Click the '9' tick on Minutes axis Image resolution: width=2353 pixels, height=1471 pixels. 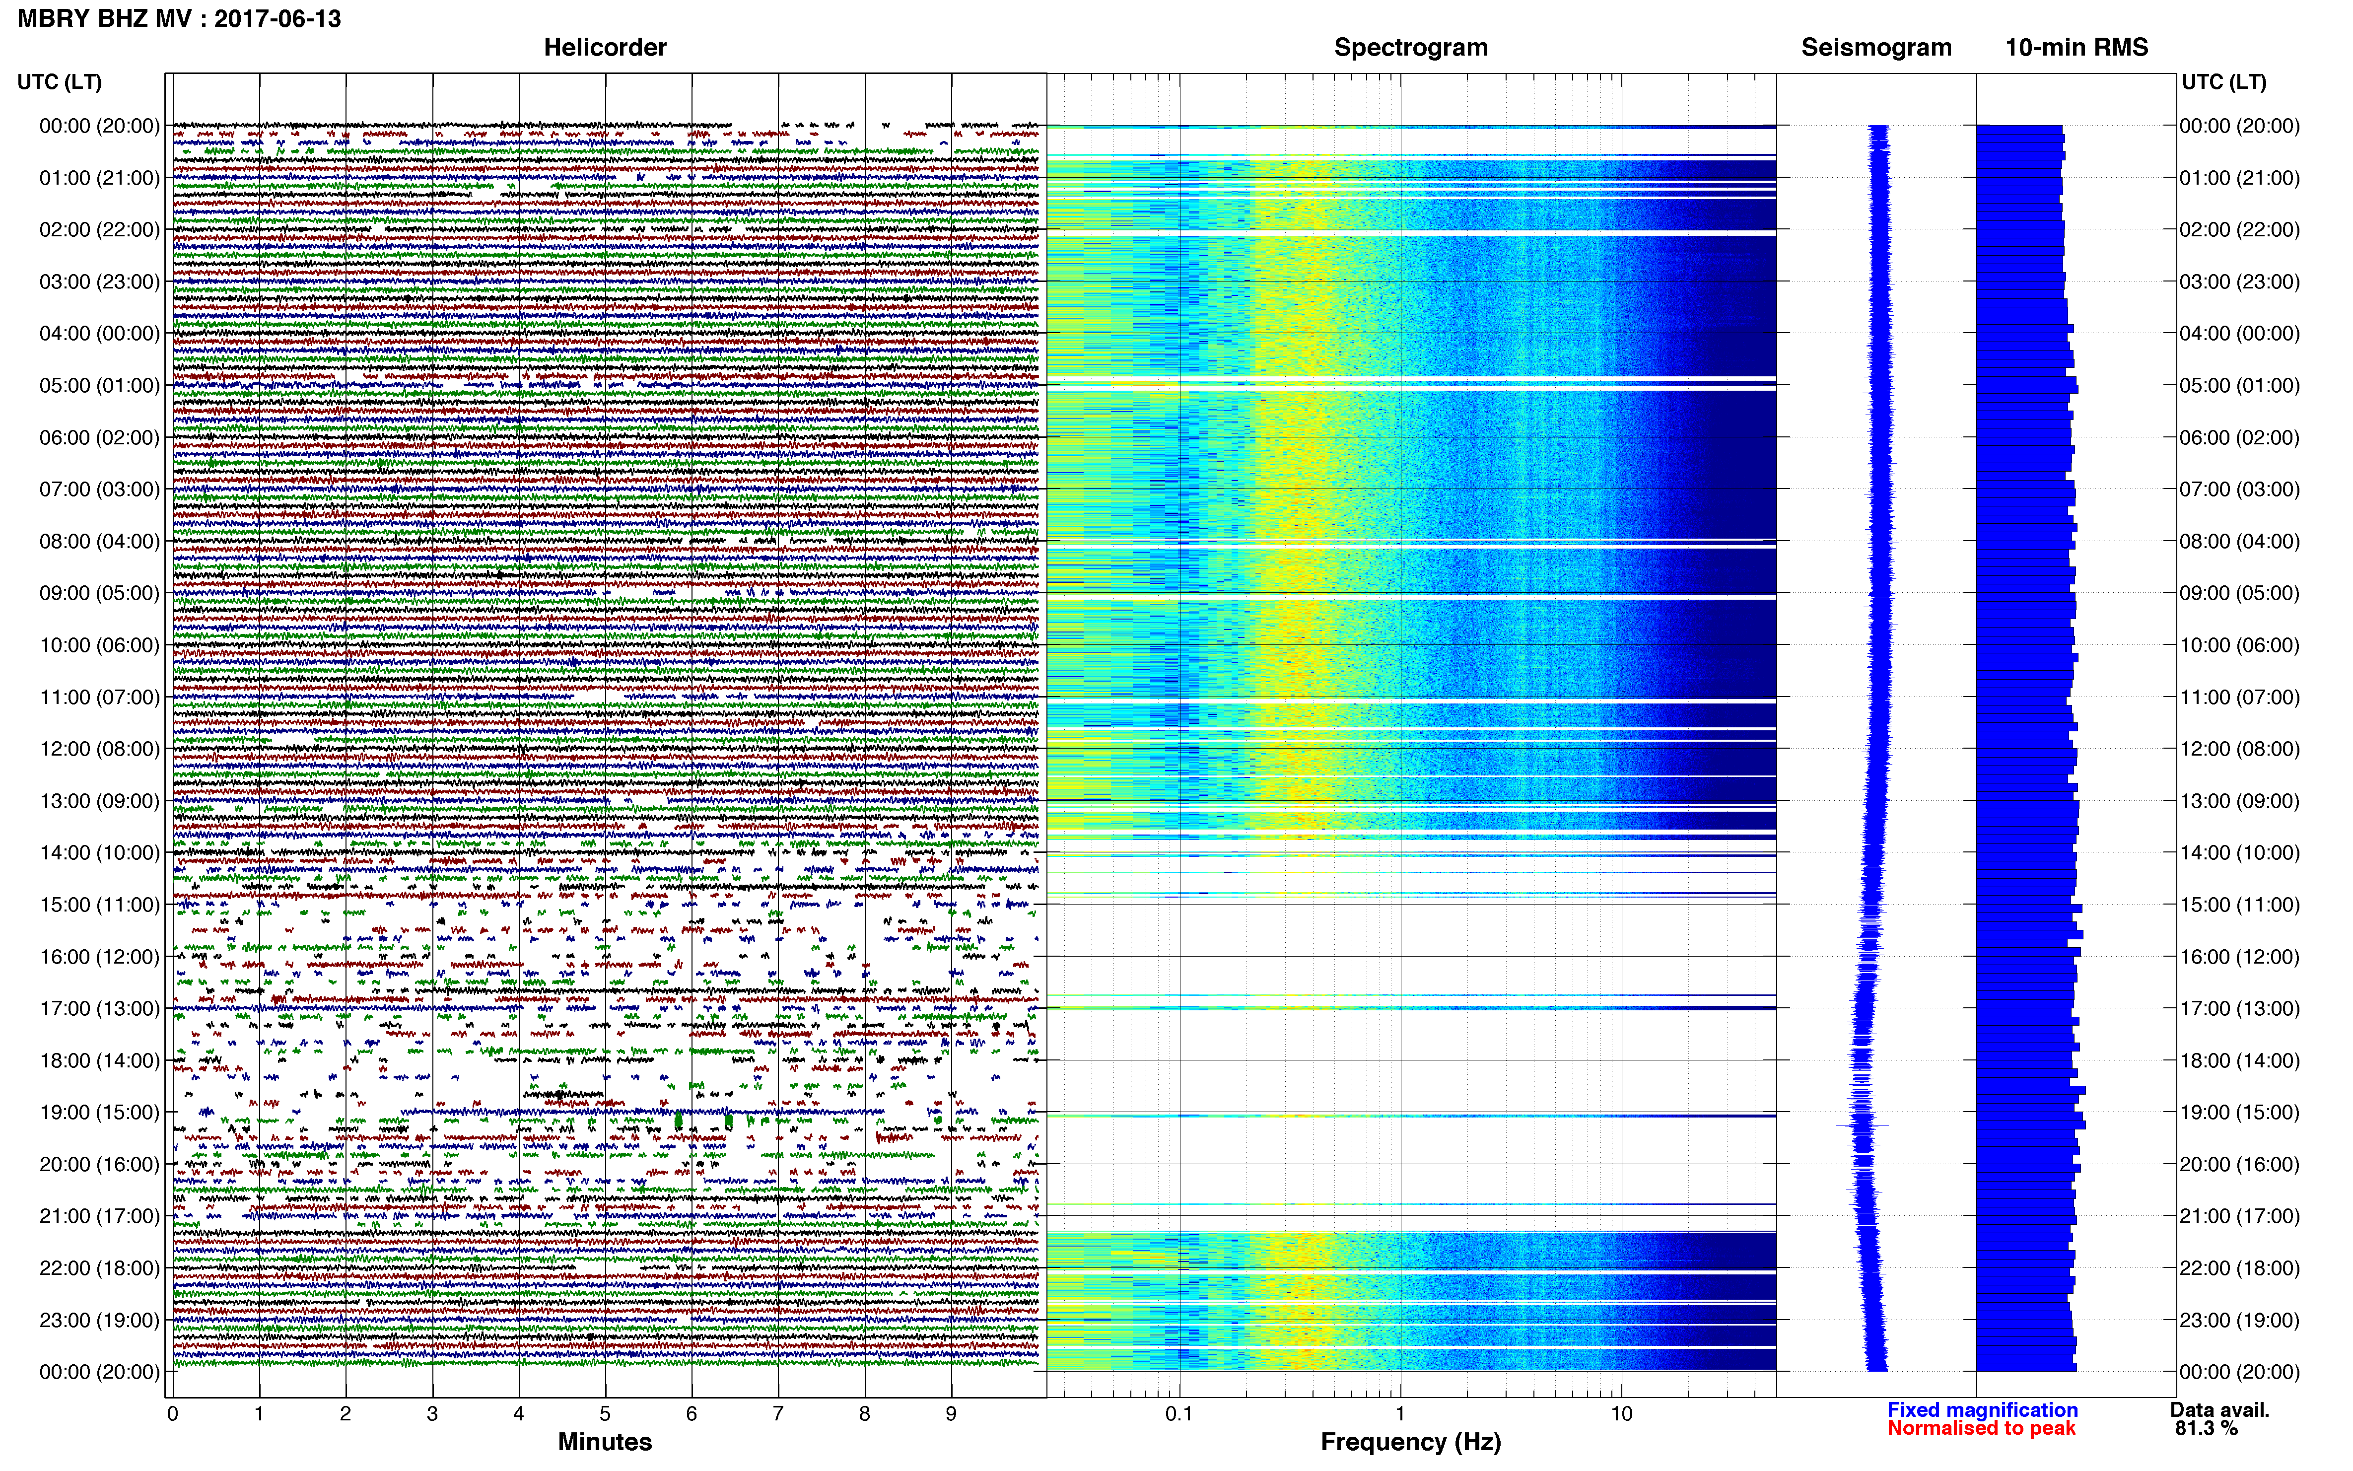click(x=951, y=1414)
